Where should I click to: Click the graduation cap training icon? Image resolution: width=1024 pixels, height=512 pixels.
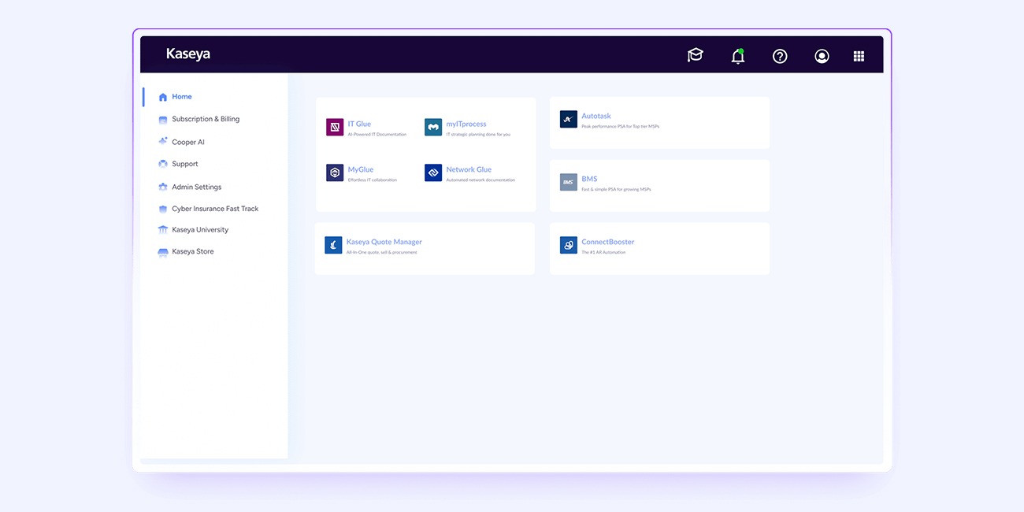click(x=695, y=55)
